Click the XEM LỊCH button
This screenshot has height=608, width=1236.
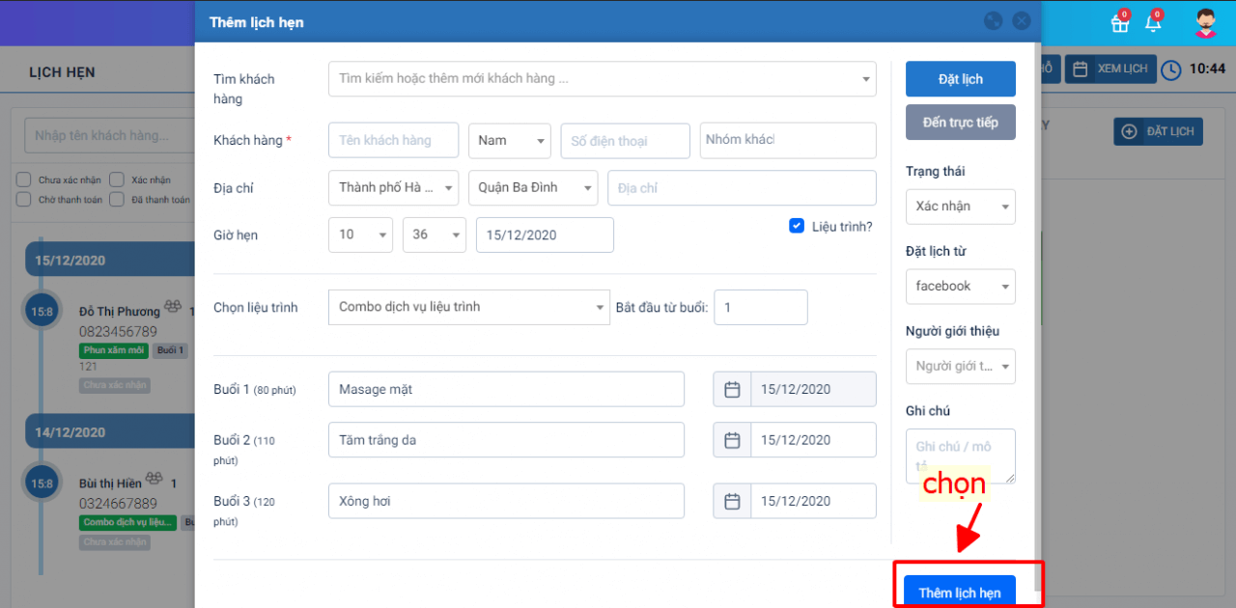[1110, 69]
